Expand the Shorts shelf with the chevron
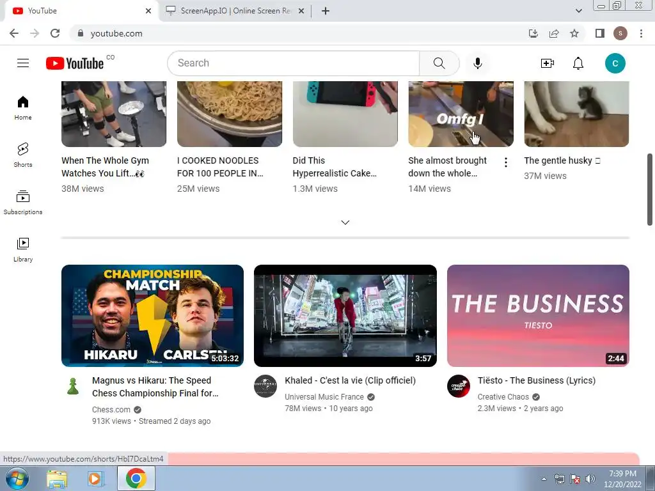This screenshot has width=655, height=491. pos(345,222)
